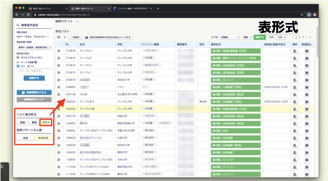Click the blue 検索する button

click(34, 78)
